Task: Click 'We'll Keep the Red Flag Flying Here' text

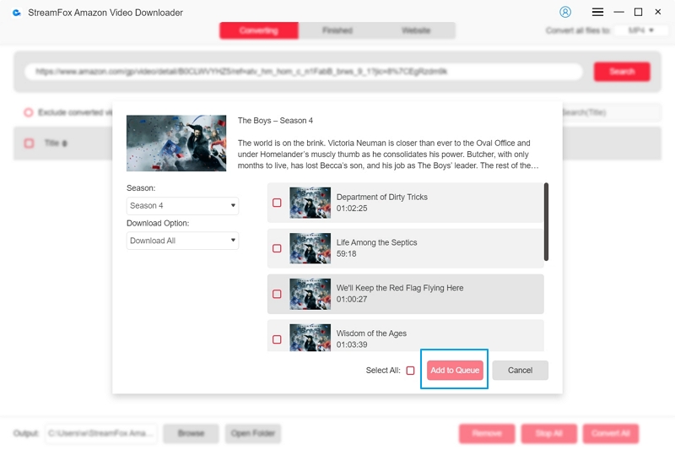Action: coord(400,288)
